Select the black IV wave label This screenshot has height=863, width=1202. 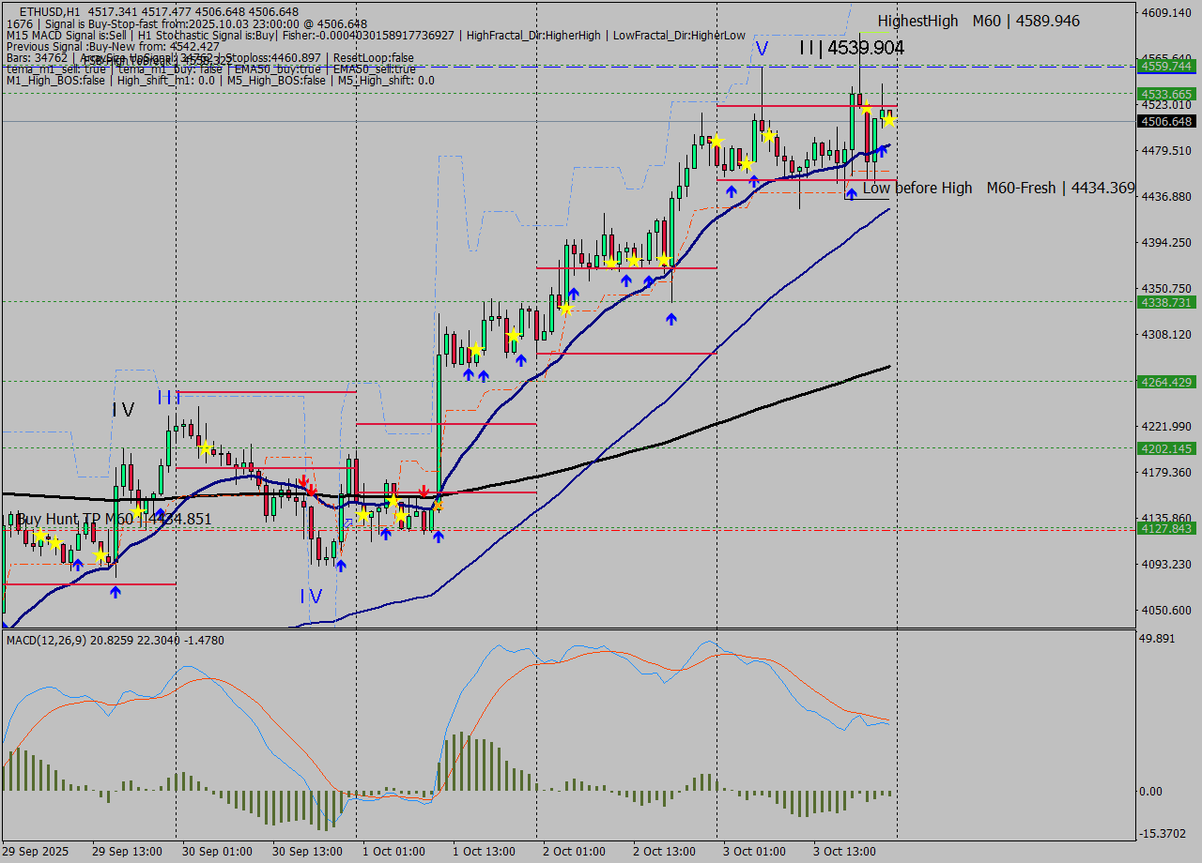(123, 410)
